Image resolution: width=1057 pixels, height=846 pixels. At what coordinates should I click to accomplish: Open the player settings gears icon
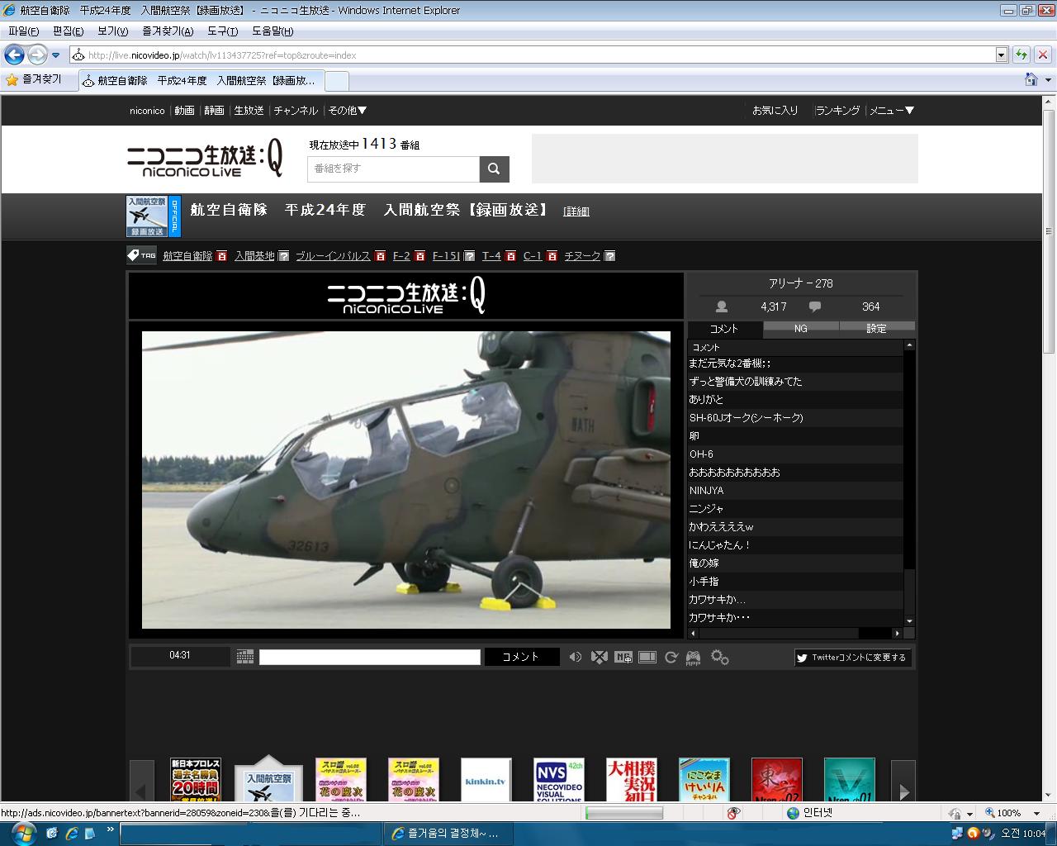pyautogui.click(x=719, y=657)
